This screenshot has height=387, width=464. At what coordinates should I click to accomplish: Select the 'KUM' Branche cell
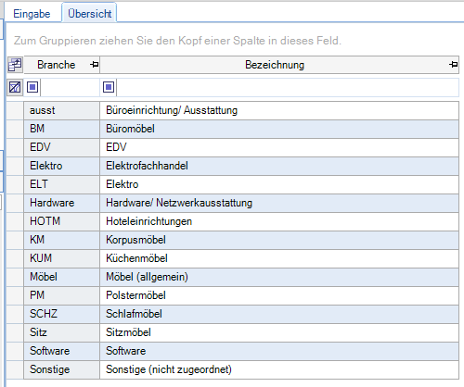tap(62, 258)
